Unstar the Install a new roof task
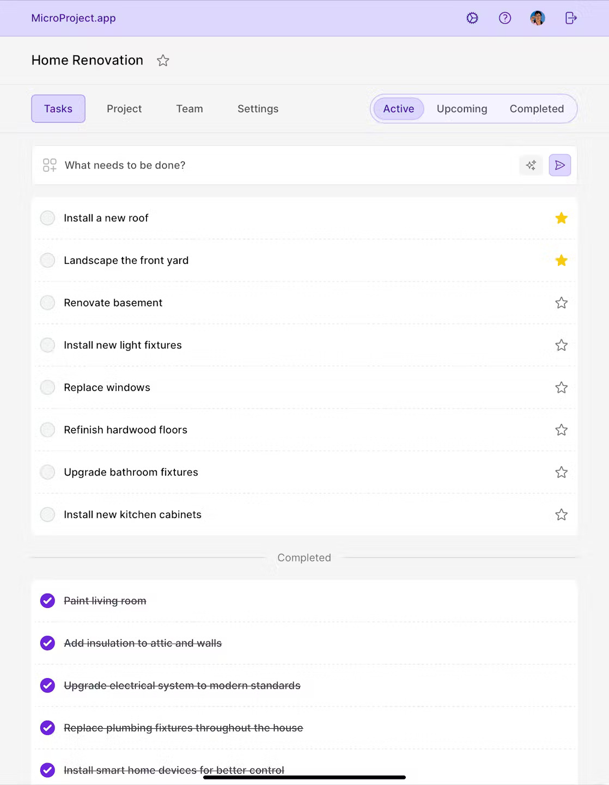Screen dimensions: 609x785 pos(561,218)
